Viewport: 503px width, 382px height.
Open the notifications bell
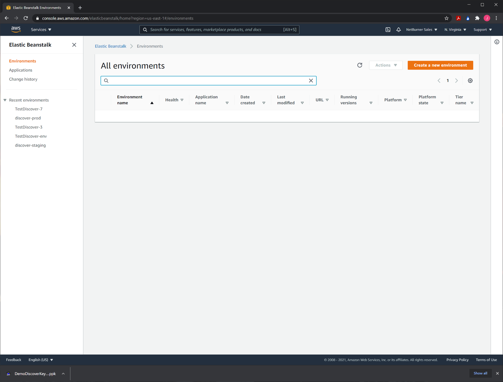pyautogui.click(x=398, y=30)
